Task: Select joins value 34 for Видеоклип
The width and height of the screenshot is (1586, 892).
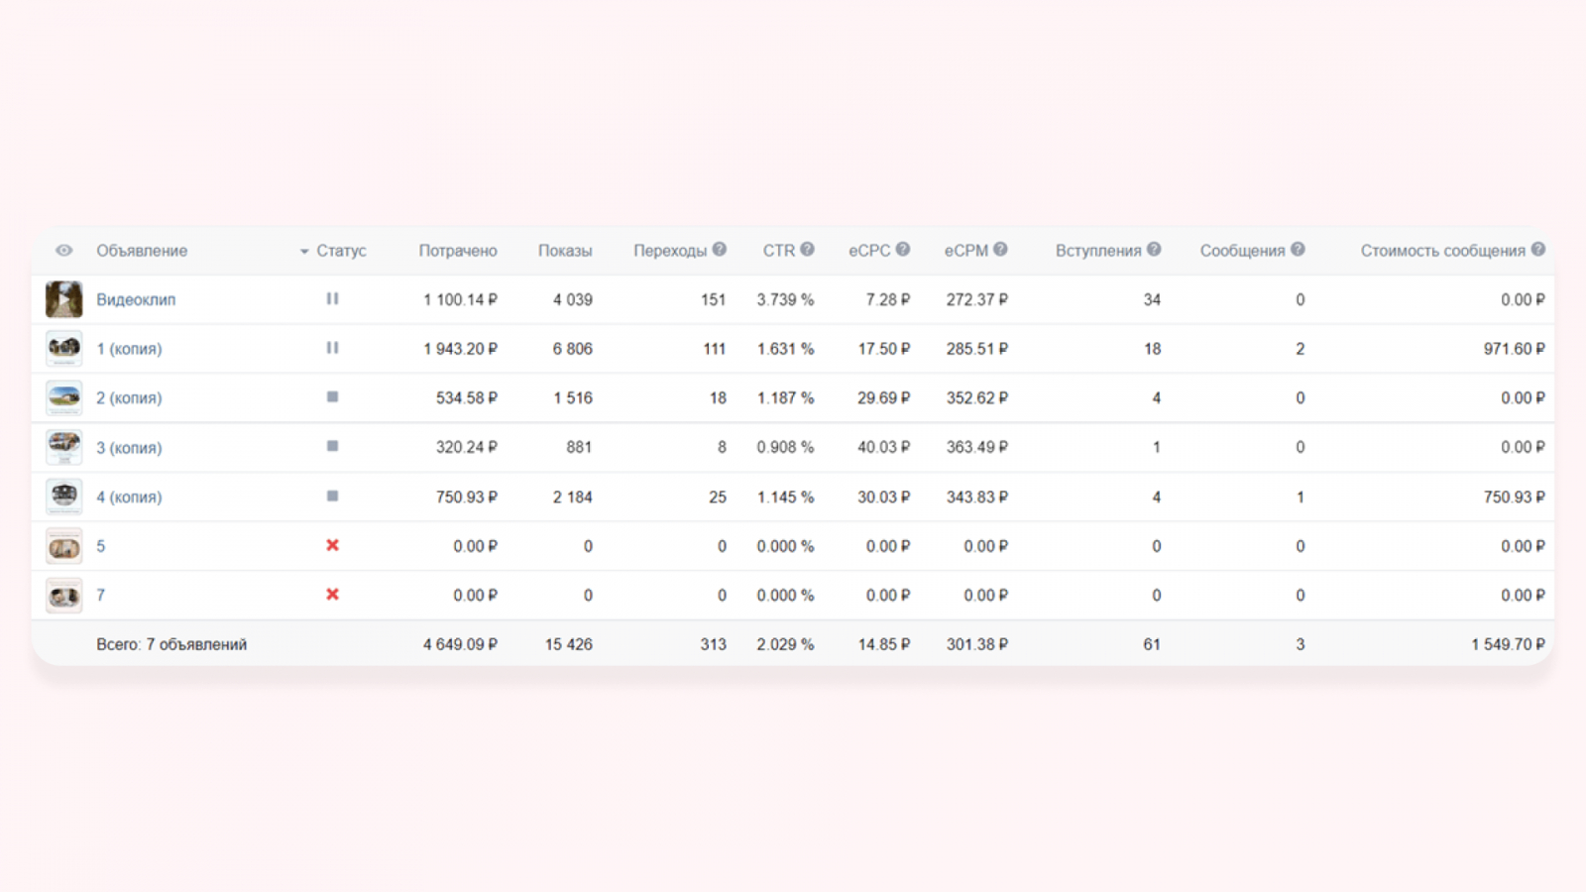Action: (1152, 299)
